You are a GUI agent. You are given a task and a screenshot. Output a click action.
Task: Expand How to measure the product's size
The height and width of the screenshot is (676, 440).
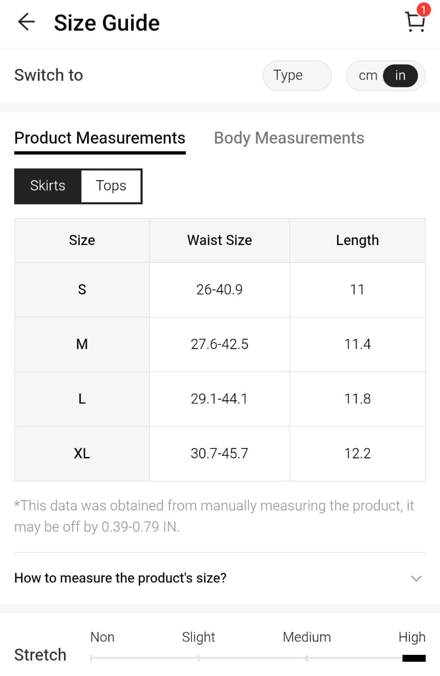(x=120, y=578)
